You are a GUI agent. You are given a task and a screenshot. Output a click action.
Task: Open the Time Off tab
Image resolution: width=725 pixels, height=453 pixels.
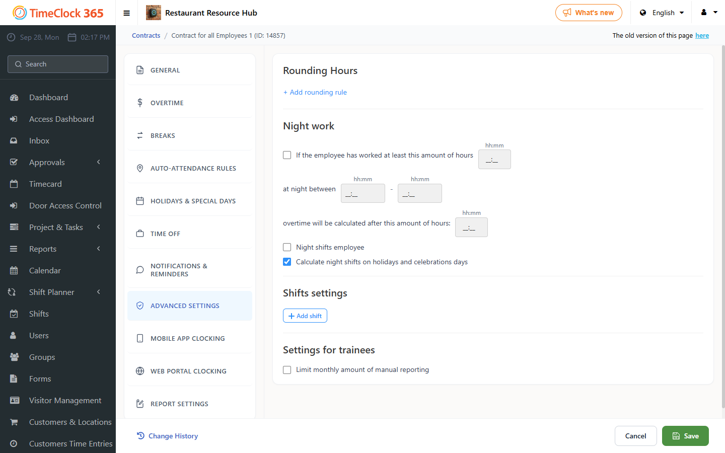pos(190,234)
